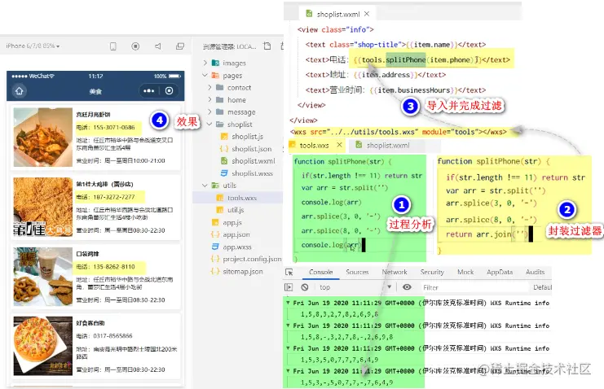Open the Default levels dropdown
This screenshot has width=604, height=389.
pos(542,287)
